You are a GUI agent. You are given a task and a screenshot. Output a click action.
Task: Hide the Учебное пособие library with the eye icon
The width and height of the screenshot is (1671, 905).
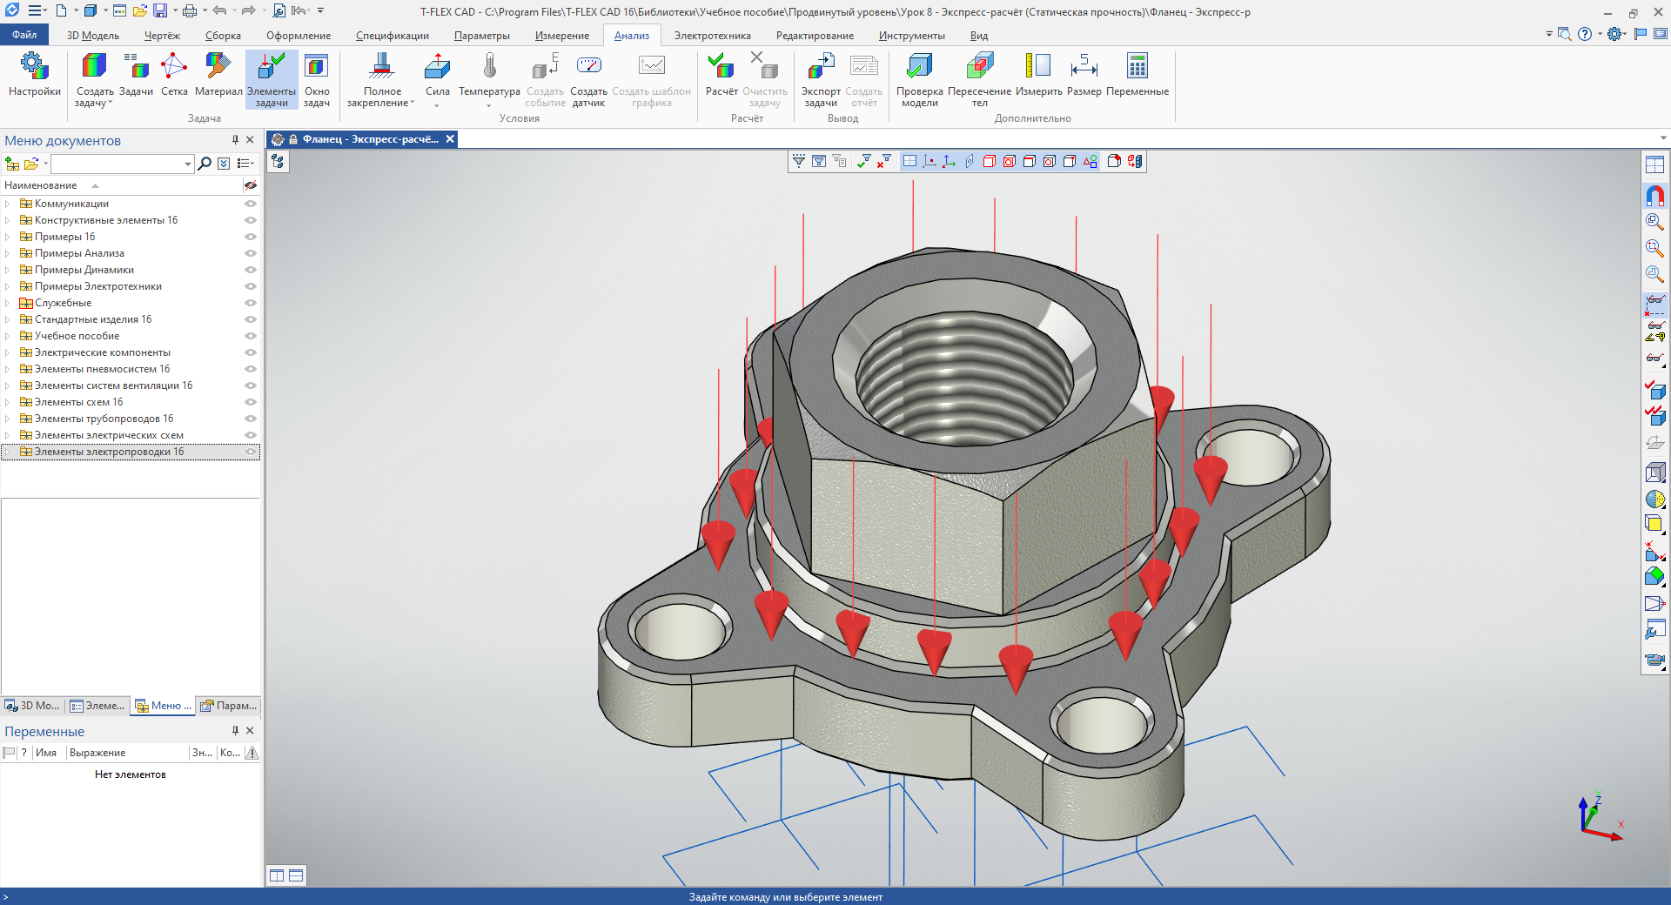point(251,336)
